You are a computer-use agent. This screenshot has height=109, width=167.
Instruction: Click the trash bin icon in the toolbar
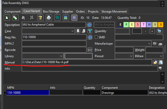[40, 18]
